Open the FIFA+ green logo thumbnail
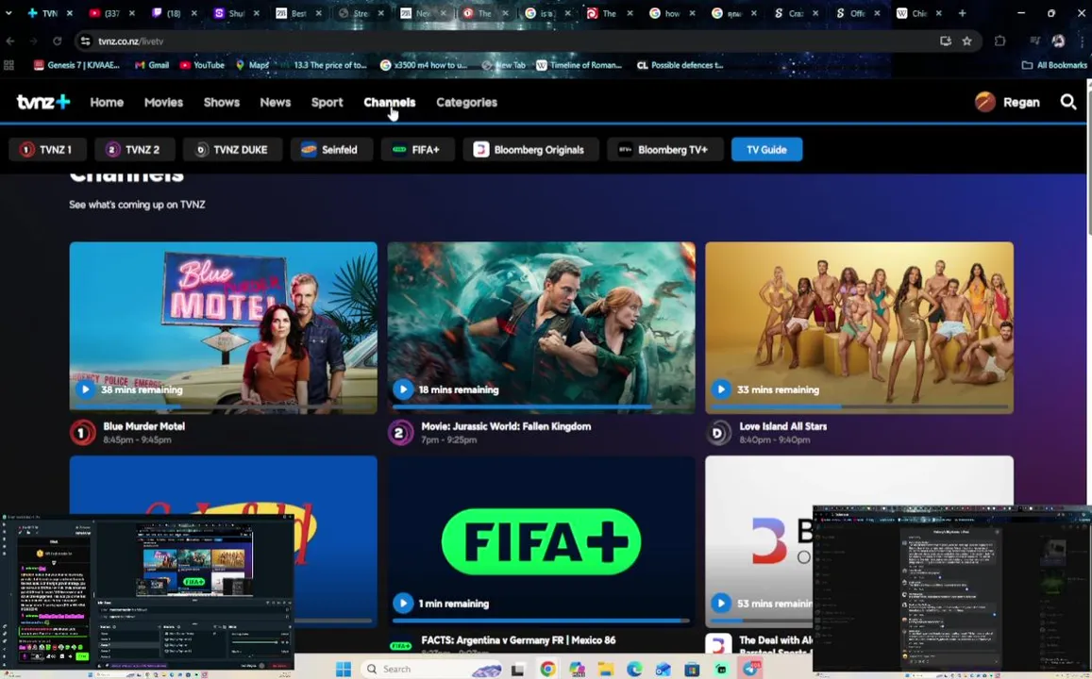This screenshot has height=679, width=1092. click(x=541, y=541)
